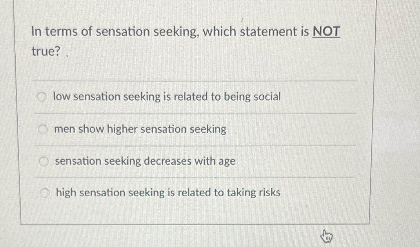
Task: Click the answer text 'low sensation seeking is related to being social'
Action: [x=167, y=97]
